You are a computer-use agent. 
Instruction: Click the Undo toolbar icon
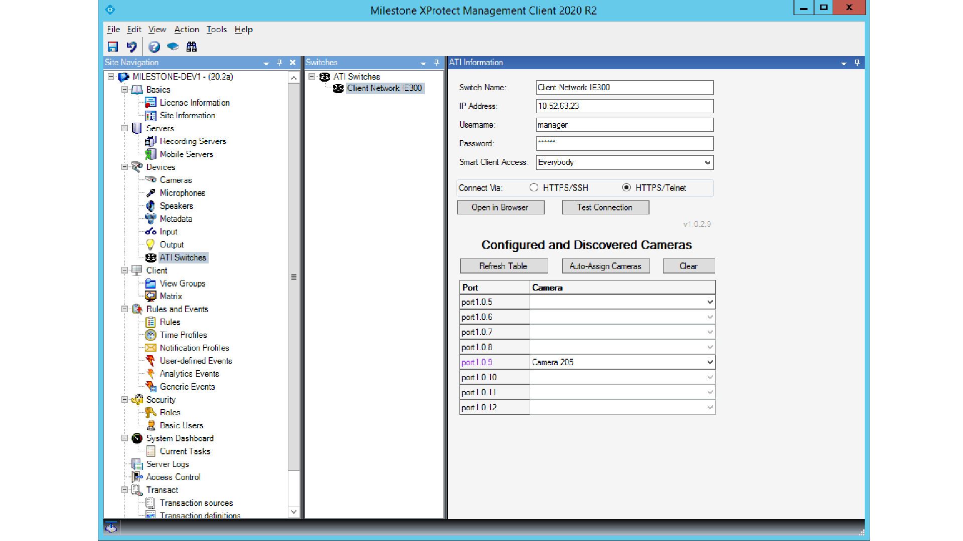[x=132, y=47]
